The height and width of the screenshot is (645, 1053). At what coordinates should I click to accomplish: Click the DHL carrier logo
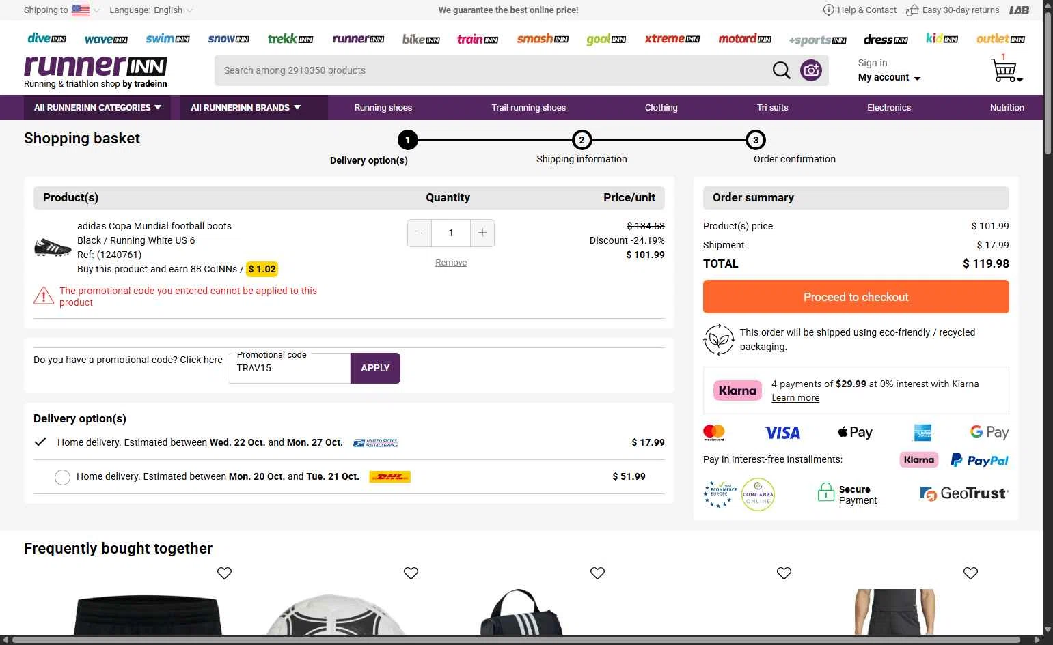click(x=389, y=476)
